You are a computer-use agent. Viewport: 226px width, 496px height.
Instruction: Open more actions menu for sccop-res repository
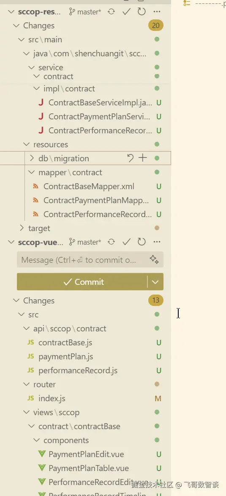(x=157, y=12)
